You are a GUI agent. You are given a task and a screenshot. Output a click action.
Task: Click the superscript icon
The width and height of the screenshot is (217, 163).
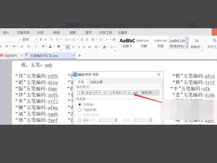[22, 46]
